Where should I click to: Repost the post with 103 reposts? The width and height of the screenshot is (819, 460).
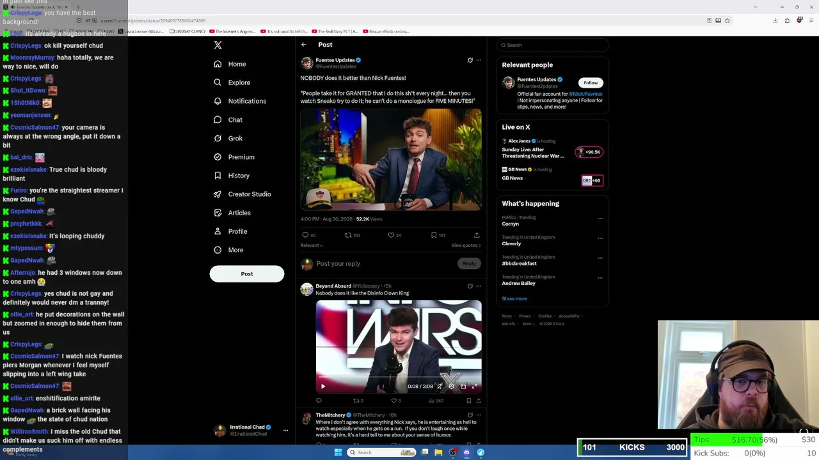pyautogui.click(x=348, y=235)
